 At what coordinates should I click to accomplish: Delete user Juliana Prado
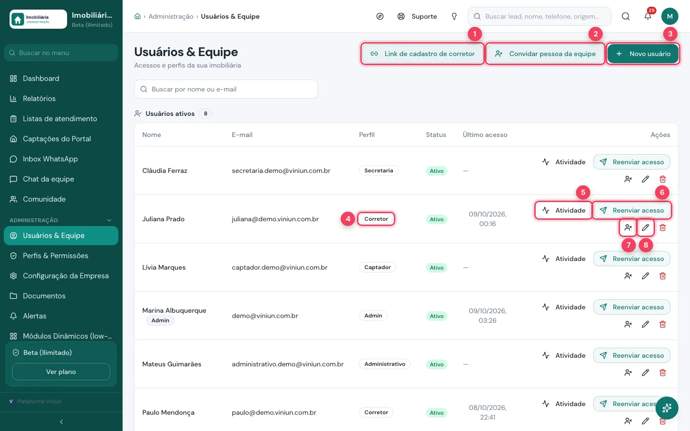tap(663, 227)
